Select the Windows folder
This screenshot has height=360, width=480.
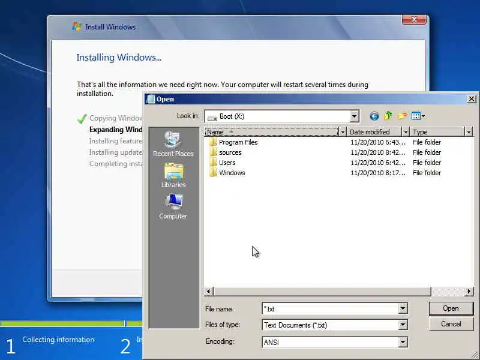coord(227,173)
